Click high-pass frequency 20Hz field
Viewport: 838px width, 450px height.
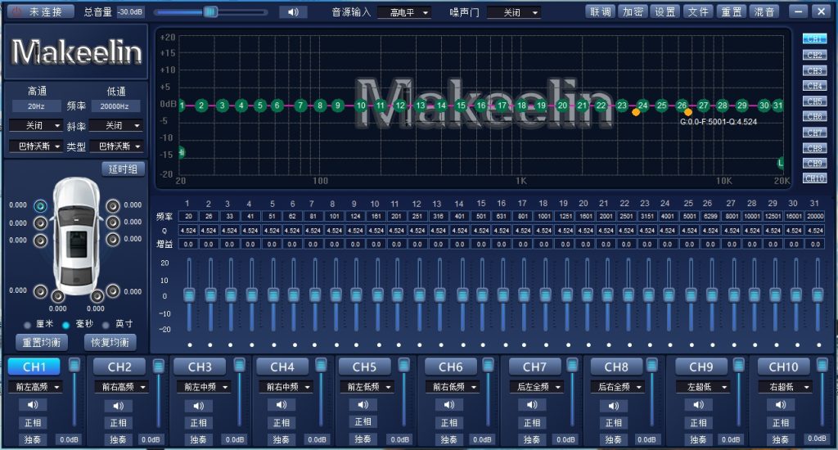36,106
